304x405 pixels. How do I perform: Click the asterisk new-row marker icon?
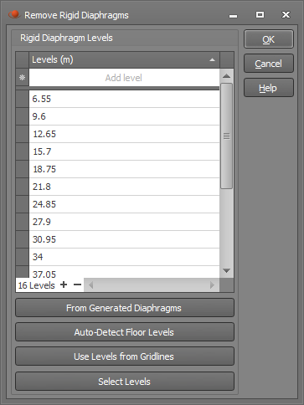click(23, 77)
